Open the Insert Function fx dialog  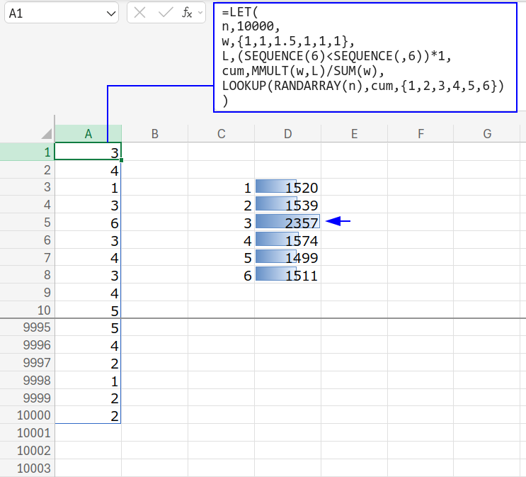pos(187,13)
